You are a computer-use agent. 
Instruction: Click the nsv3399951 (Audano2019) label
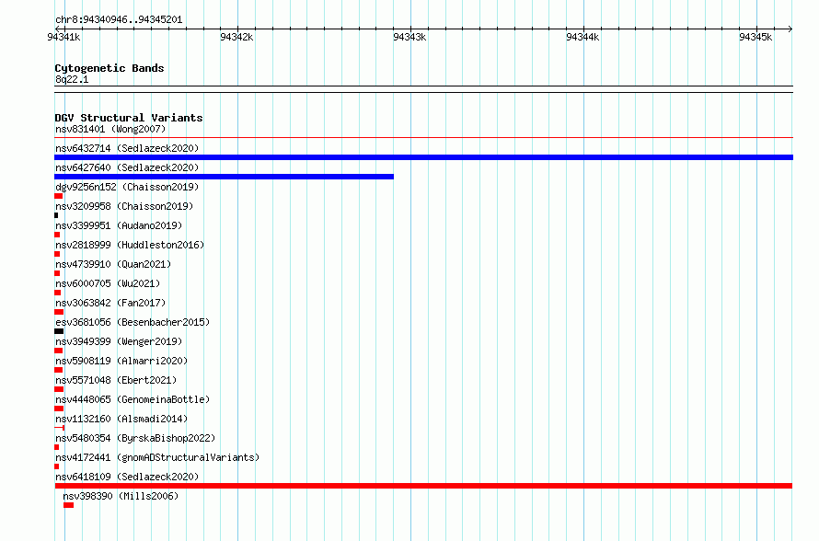tap(119, 225)
